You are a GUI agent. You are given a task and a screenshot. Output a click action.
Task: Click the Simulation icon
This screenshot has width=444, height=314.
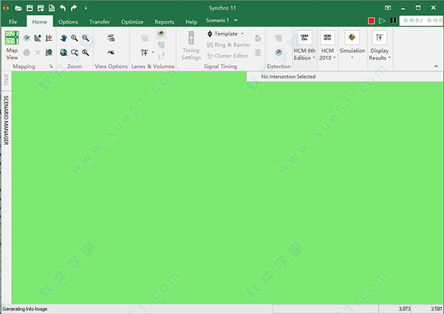point(352,37)
